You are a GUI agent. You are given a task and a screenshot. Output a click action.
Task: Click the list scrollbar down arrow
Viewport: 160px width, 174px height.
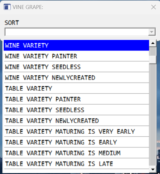coord(153,170)
